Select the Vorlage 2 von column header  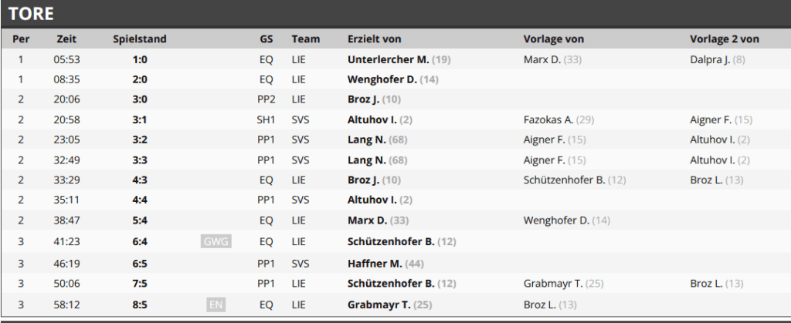[725, 39]
